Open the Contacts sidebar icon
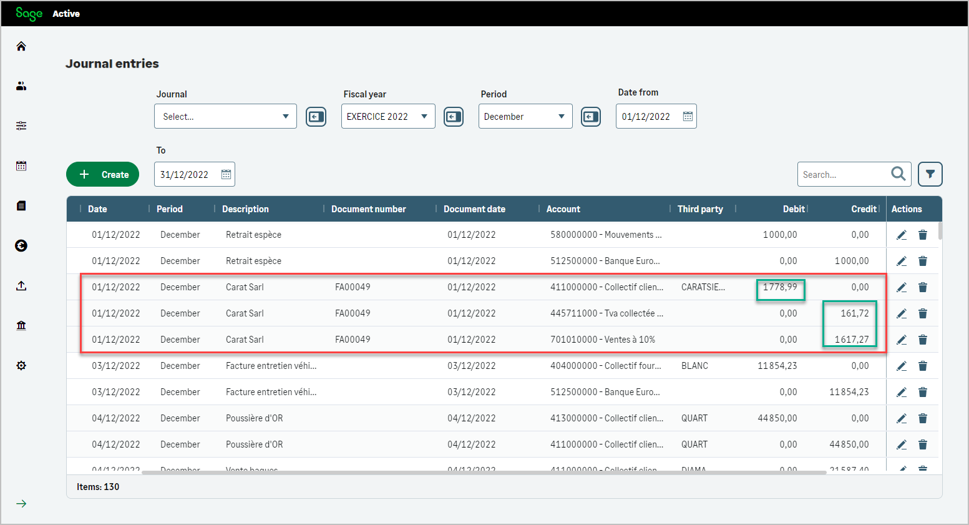This screenshot has width=969, height=525. click(21, 86)
